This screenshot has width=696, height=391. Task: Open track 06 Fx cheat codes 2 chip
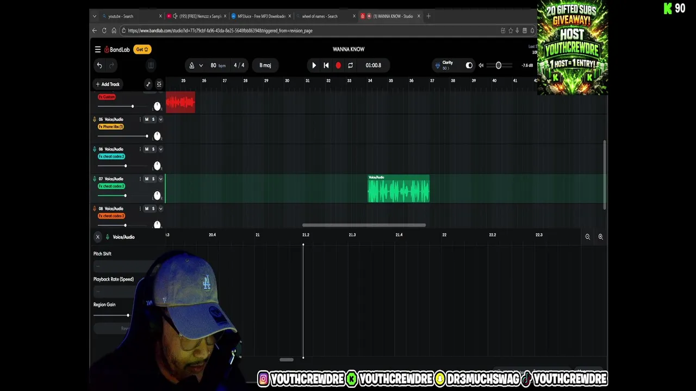click(x=111, y=156)
